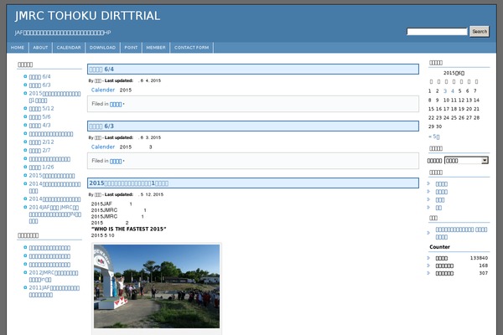Click the 6/3 post's Last updated date line
Image resolution: width=503 pixels, height=335 pixels.
pos(125,138)
